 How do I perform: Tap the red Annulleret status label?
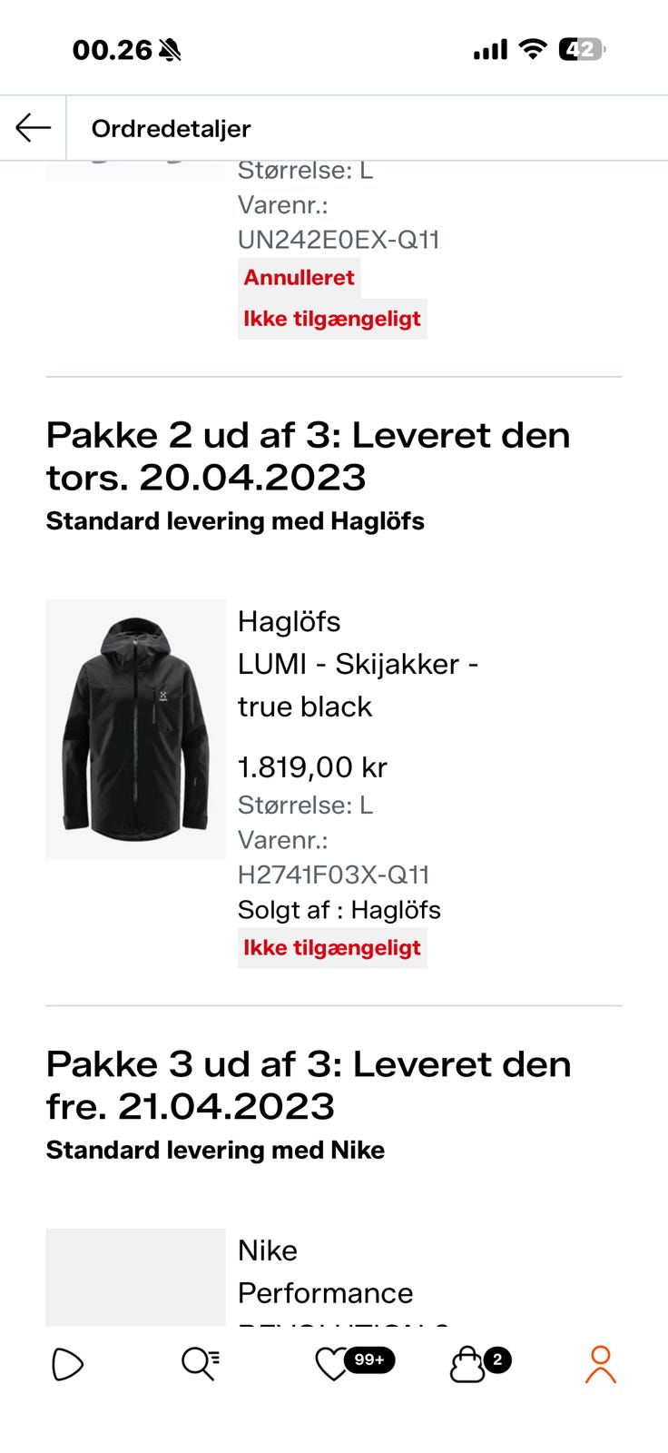[299, 277]
